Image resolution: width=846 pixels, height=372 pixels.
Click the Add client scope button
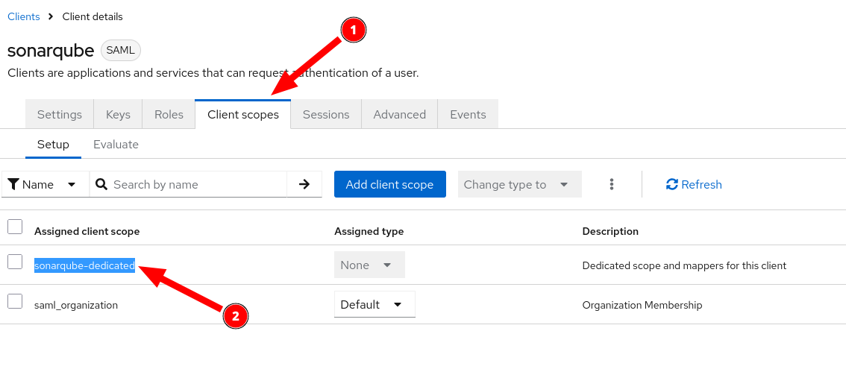[390, 184]
